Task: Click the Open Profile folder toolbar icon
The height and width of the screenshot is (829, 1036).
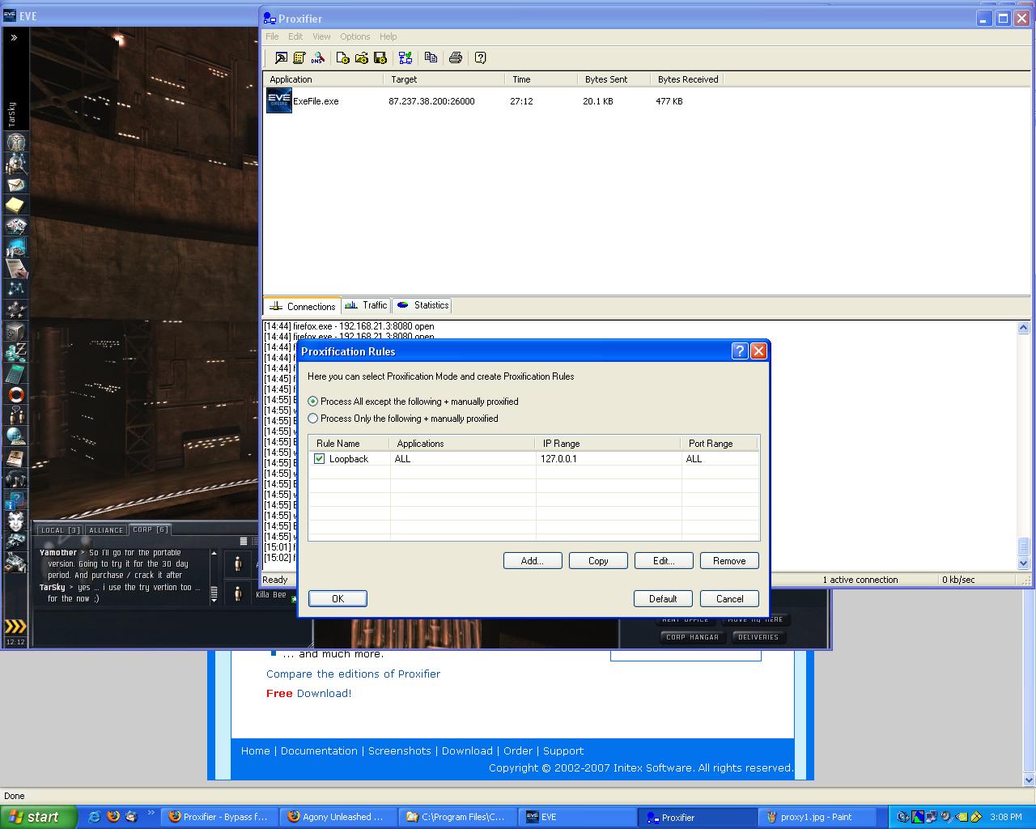Action: click(361, 57)
